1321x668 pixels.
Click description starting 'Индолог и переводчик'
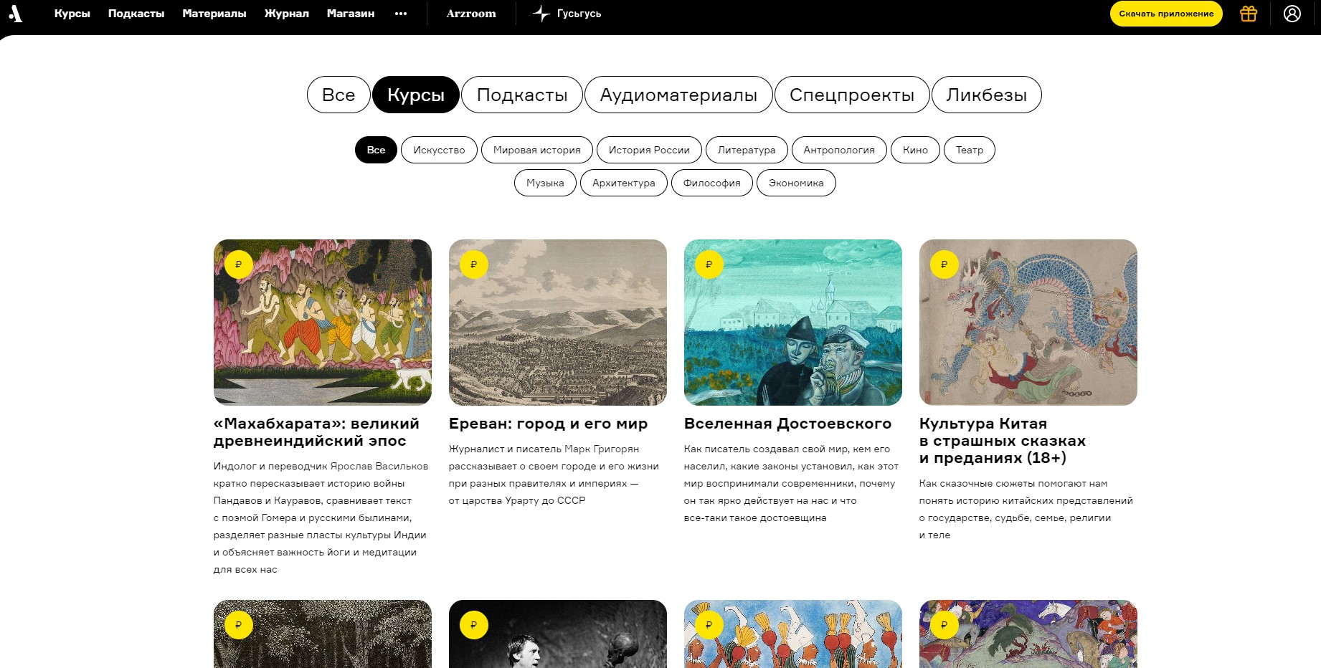click(x=321, y=517)
